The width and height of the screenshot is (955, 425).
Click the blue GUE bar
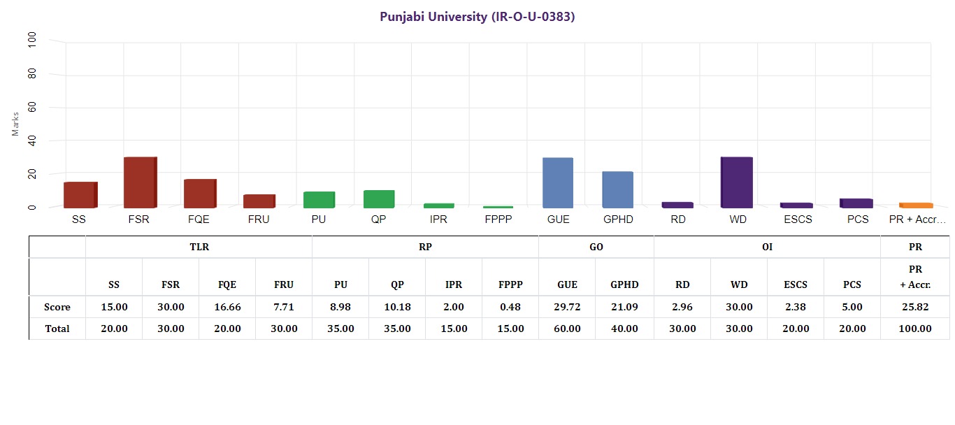click(x=558, y=183)
